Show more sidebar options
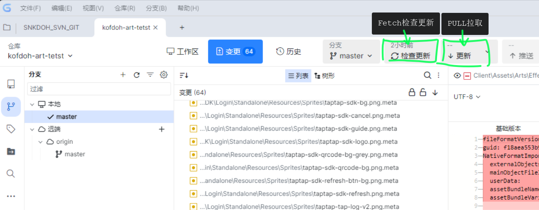The width and height of the screenshot is (539, 210). [11, 196]
